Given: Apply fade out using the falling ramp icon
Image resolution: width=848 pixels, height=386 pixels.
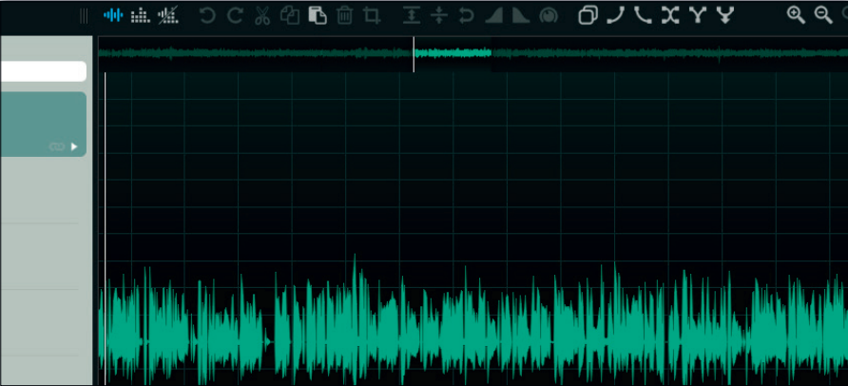Looking at the screenshot, I should 521,15.
